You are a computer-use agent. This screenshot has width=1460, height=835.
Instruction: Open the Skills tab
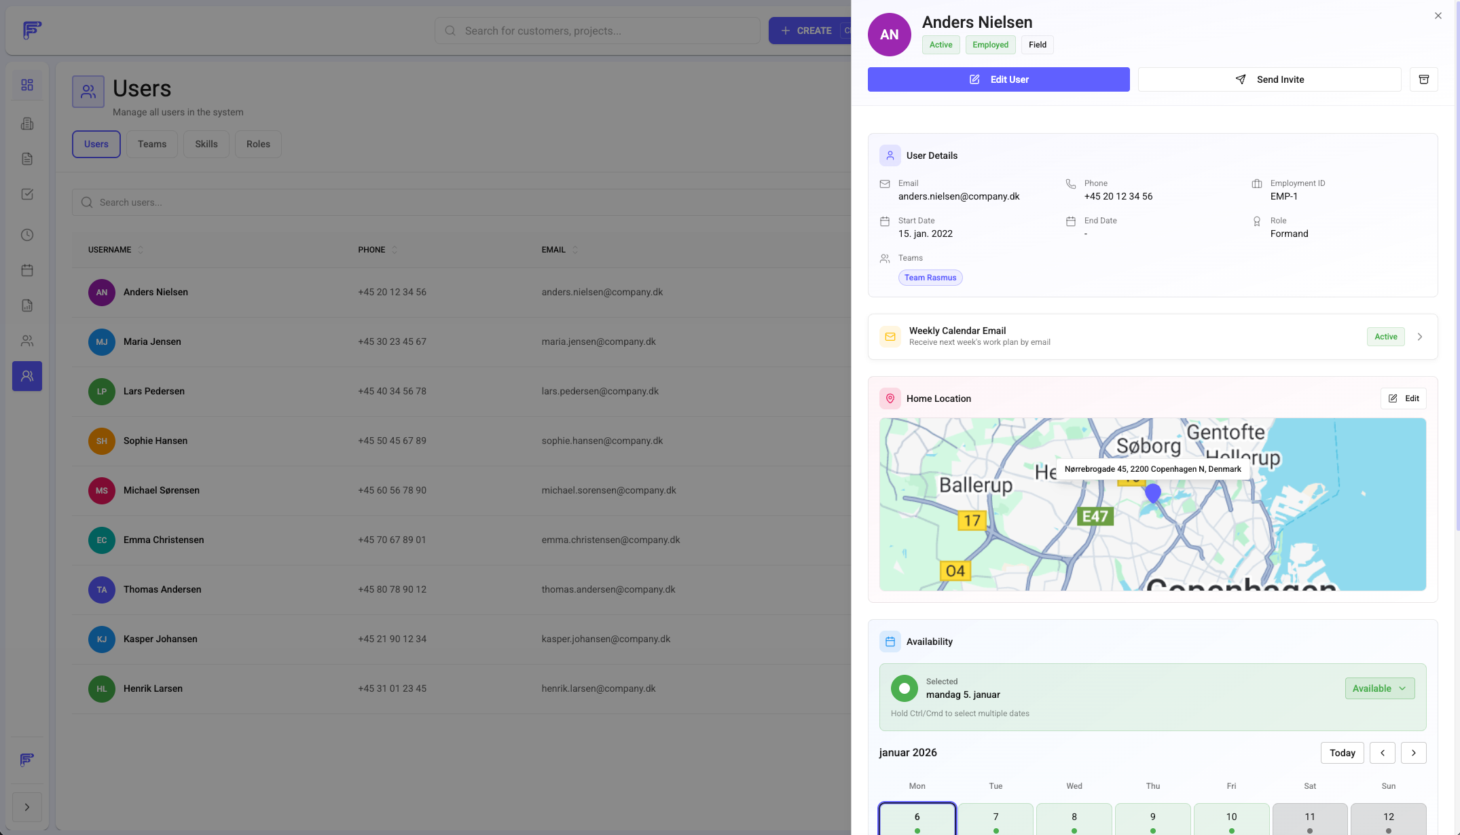(x=206, y=144)
